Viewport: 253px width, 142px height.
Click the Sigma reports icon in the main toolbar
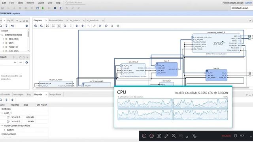61,8
